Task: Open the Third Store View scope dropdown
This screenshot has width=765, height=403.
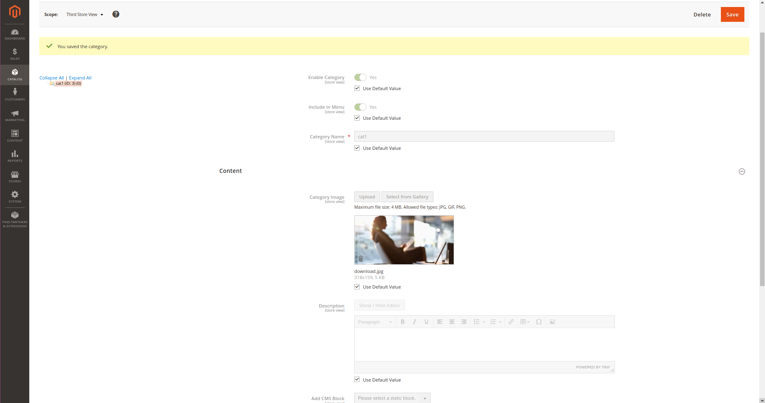Action: click(x=85, y=14)
